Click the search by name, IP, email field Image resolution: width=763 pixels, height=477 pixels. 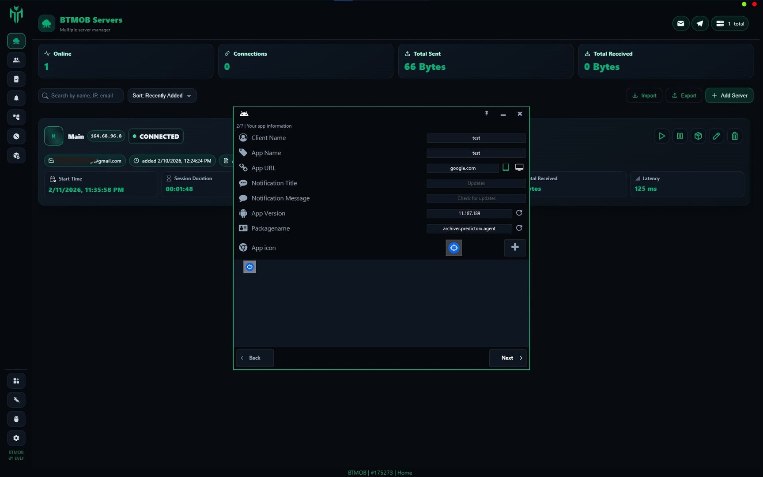[x=82, y=95]
